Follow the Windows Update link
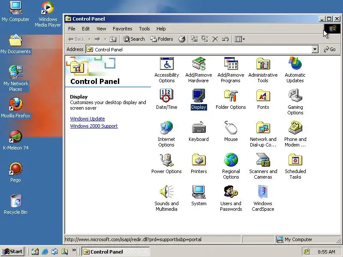 (87, 119)
